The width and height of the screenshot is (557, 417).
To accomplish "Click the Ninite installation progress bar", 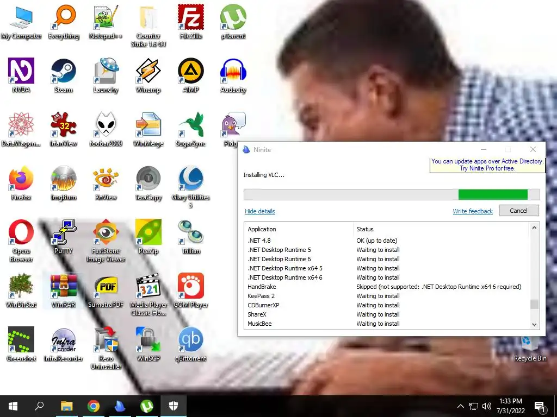I will [392, 195].
